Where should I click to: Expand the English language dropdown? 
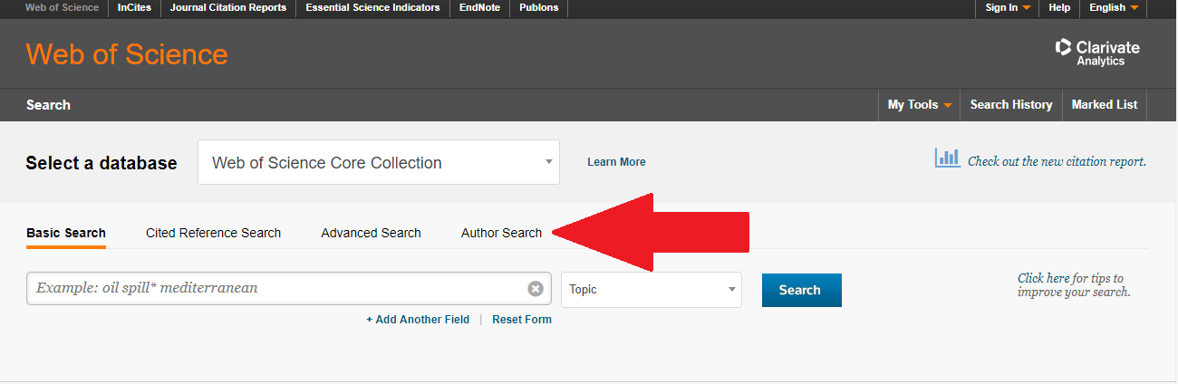click(1114, 8)
